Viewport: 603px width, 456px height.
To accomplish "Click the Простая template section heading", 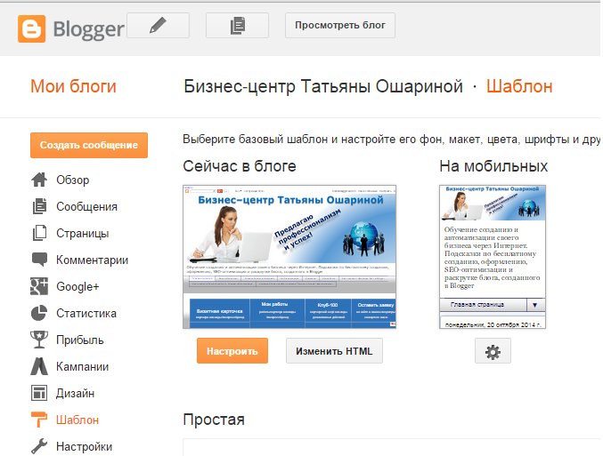I will pos(214,420).
